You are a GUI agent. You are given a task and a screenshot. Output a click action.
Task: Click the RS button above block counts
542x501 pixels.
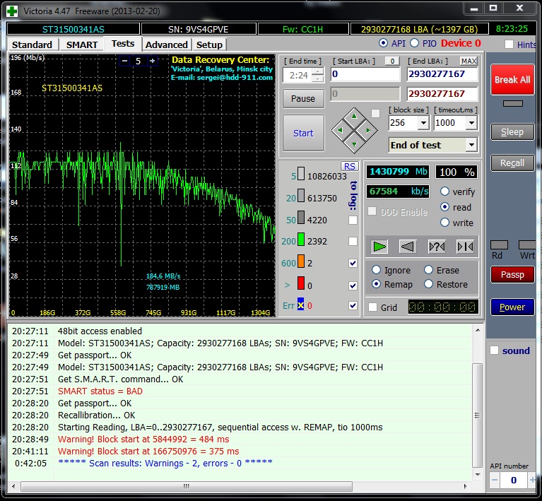(349, 166)
